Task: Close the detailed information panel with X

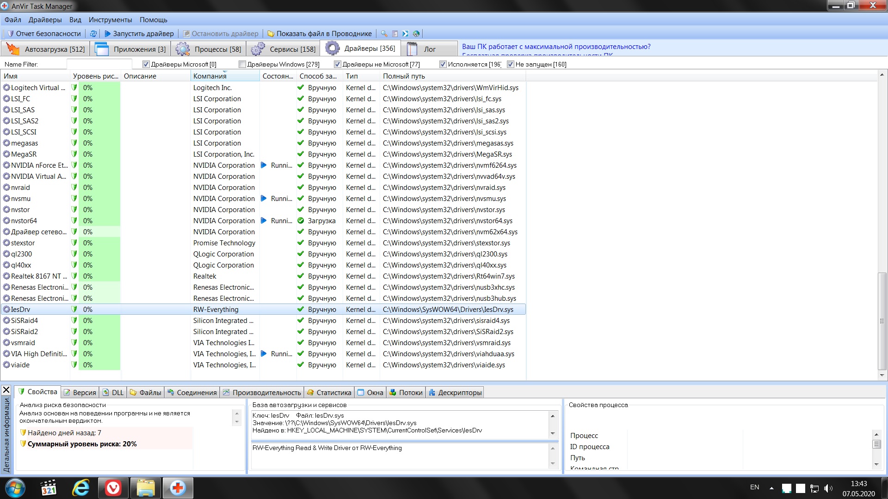Action: pyautogui.click(x=6, y=390)
